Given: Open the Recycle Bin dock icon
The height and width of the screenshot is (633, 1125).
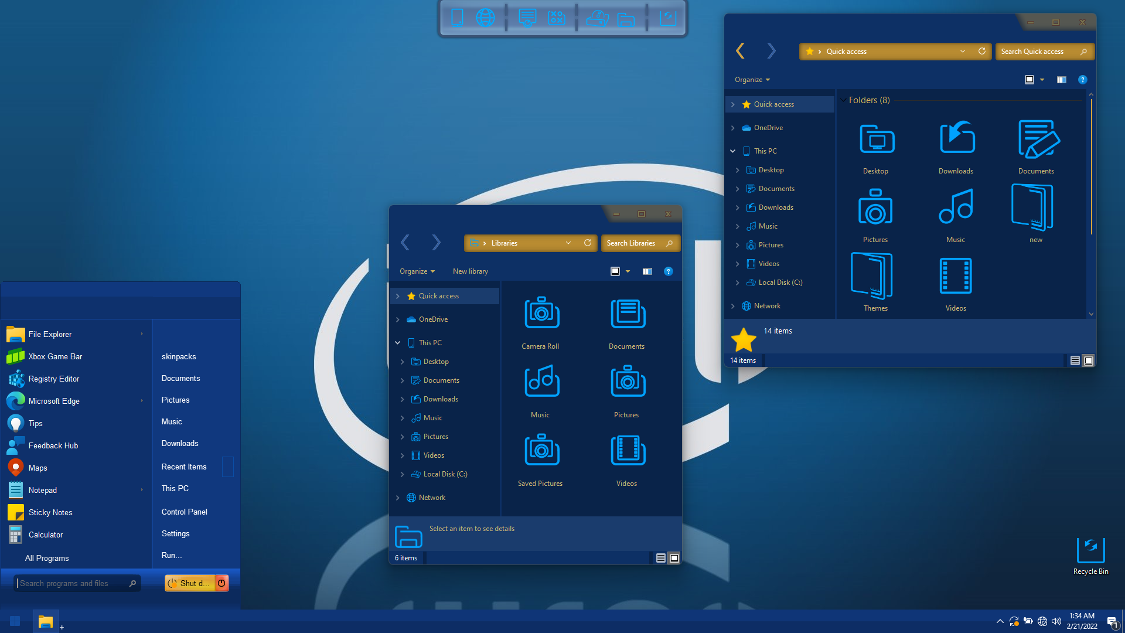Looking at the screenshot, I should [x=667, y=18].
